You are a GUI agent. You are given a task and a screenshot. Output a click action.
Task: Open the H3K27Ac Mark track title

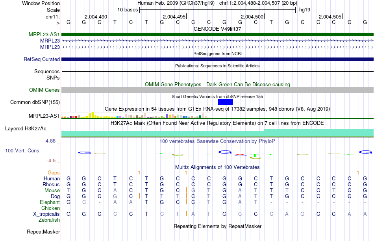pyautogui.click(x=217, y=123)
